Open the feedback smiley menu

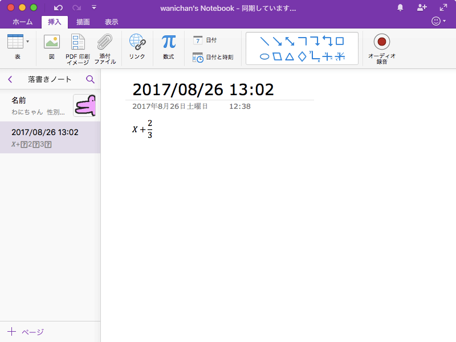[x=438, y=21]
